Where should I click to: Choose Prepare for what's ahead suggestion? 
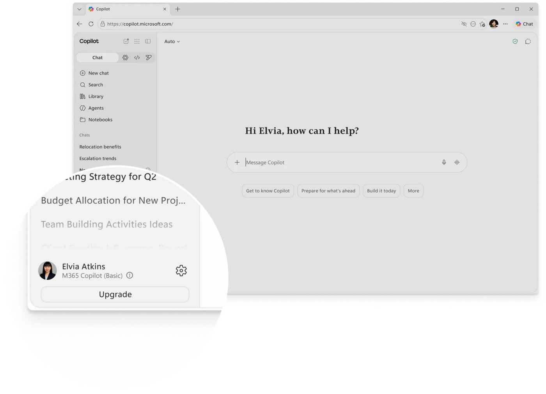(328, 191)
